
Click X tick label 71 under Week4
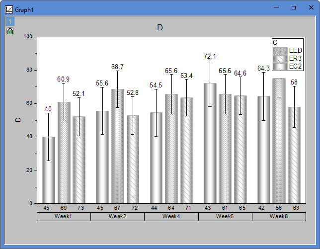tap(188, 208)
